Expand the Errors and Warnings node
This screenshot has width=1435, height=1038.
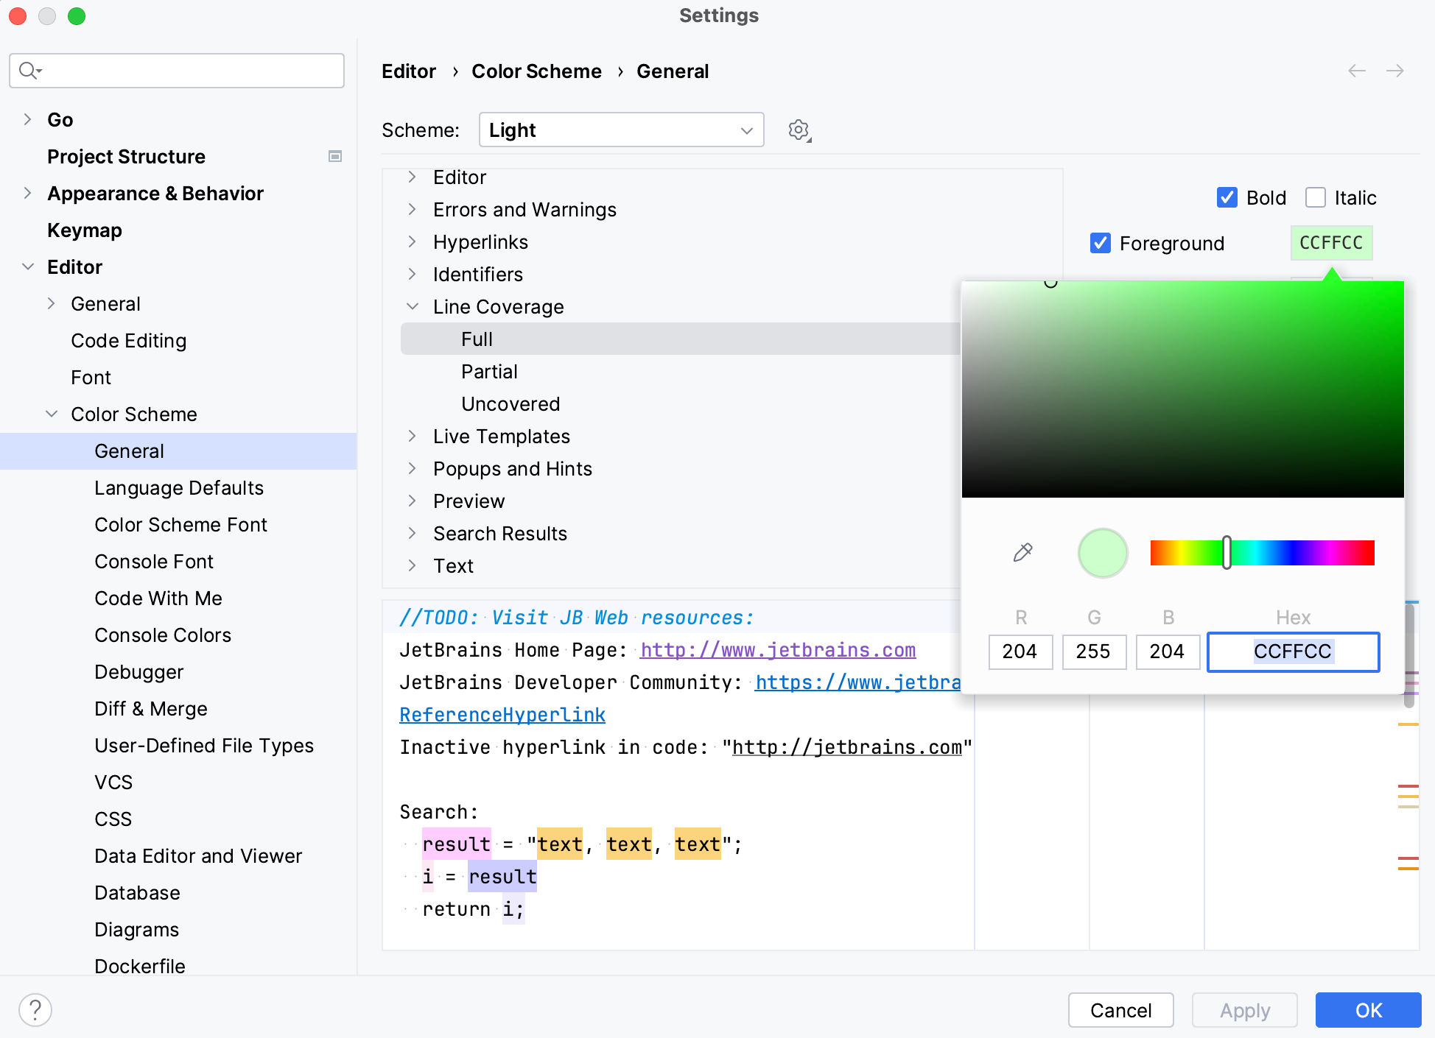coord(412,209)
